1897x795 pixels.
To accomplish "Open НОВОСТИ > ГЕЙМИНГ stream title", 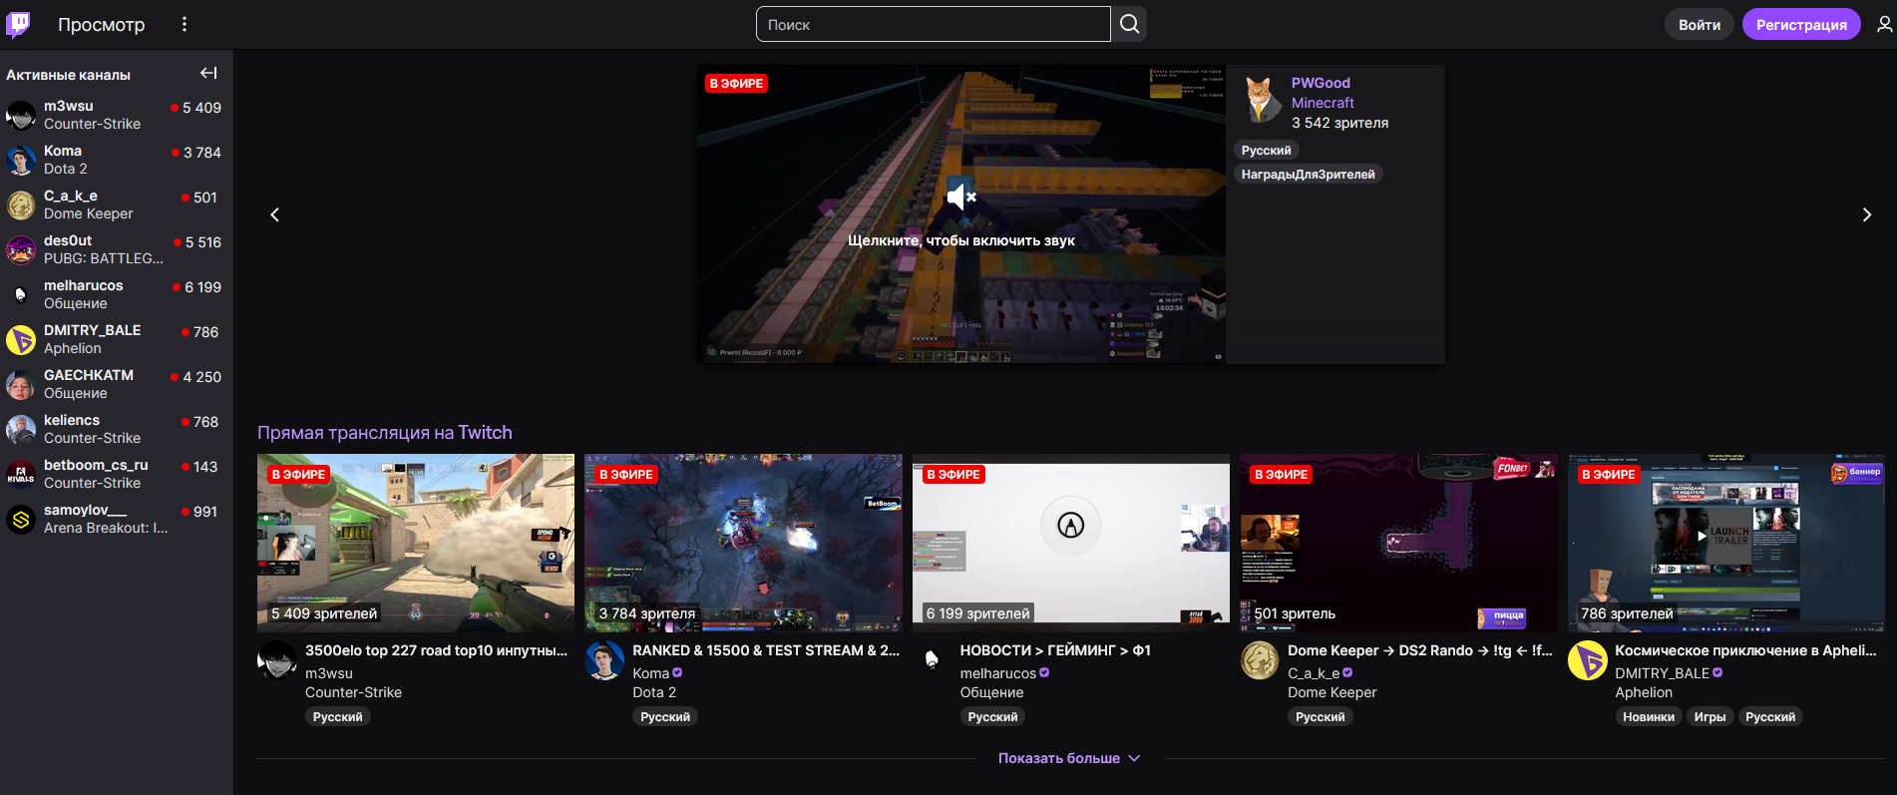I will pos(1055,650).
